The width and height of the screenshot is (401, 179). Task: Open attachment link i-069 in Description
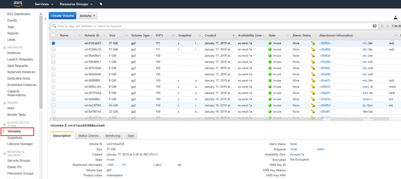coord(116,165)
